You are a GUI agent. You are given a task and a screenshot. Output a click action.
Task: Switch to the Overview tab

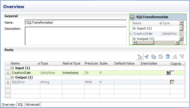(x=8, y=104)
